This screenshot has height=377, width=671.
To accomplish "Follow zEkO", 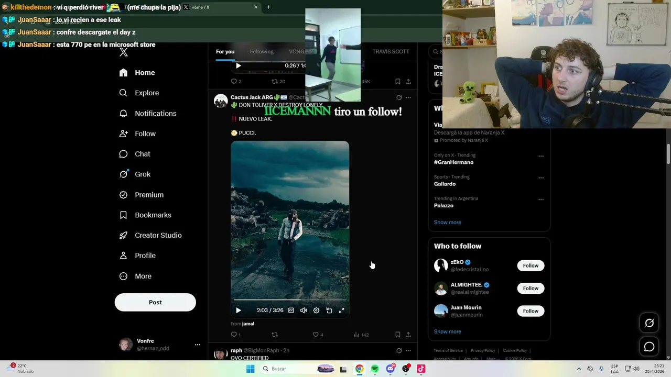I will (531, 265).
